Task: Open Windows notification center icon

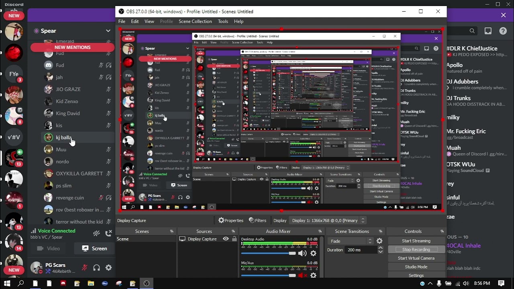Action: (x=501, y=283)
